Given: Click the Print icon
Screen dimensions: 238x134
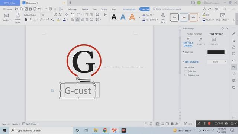Looking at the screenshot, I should tap(30, 9).
